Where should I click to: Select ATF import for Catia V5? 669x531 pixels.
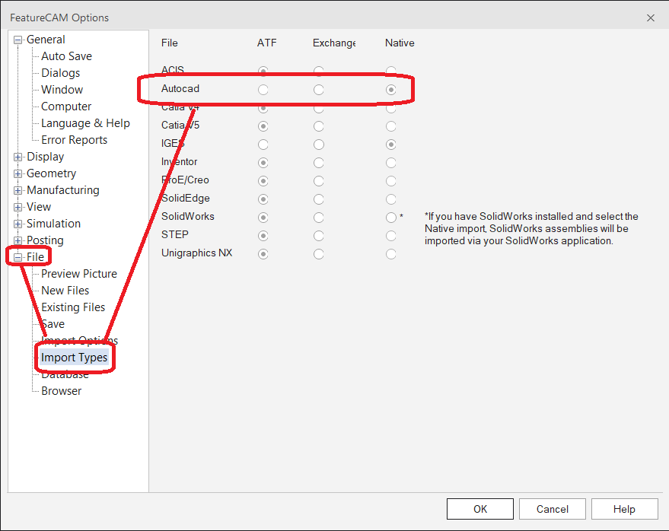pos(263,126)
